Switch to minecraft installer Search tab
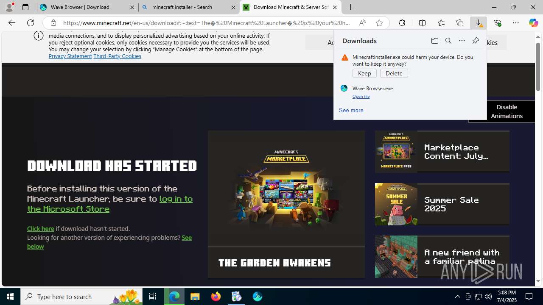Screen dimensions: 543x305 pyautogui.click(x=189, y=7)
